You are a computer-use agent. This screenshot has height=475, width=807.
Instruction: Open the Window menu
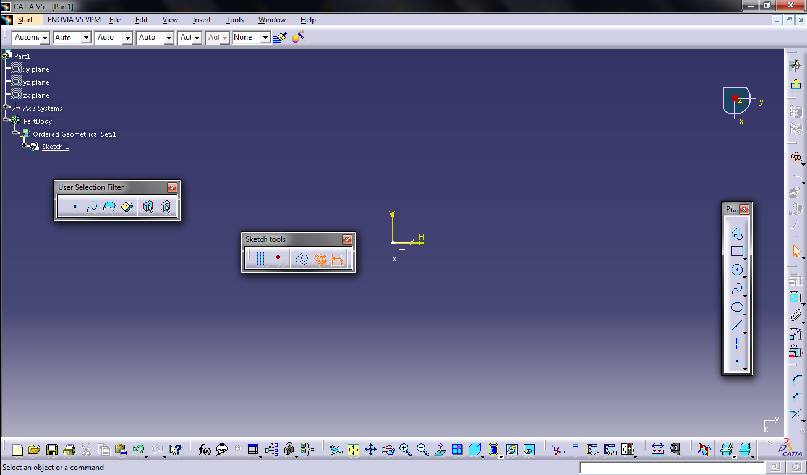coord(272,20)
